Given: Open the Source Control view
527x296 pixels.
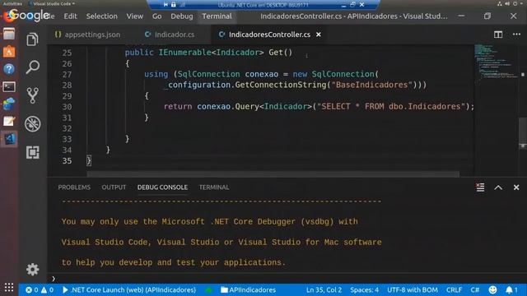Looking at the screenshot, I should click(x=32, y=95).
